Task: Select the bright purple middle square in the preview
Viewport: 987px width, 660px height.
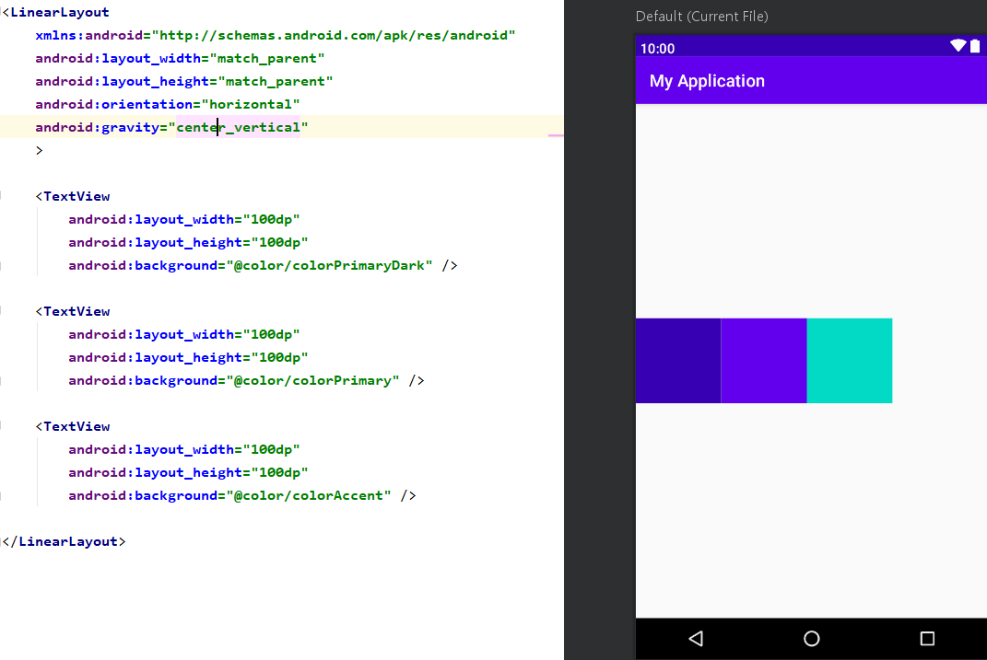Action: point(764,361)
